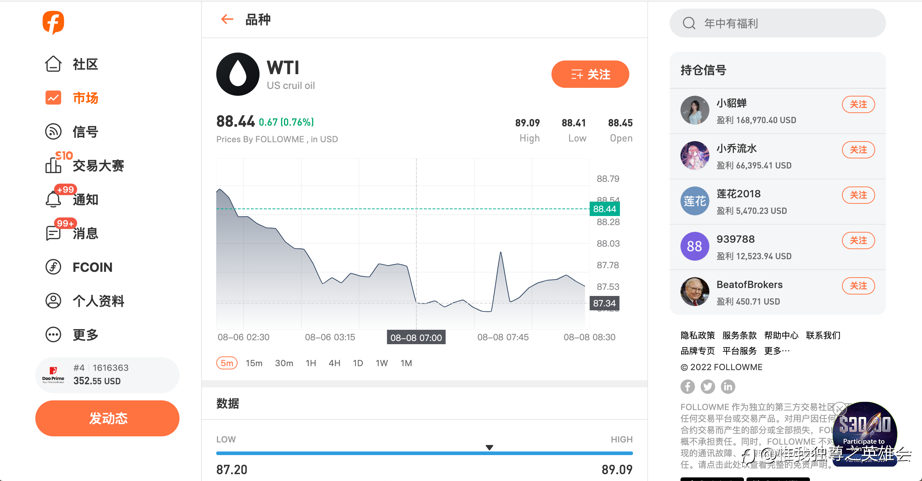922x481 pixels.
Task: Open the FCOIN coin icon
Action: [53, 267]
